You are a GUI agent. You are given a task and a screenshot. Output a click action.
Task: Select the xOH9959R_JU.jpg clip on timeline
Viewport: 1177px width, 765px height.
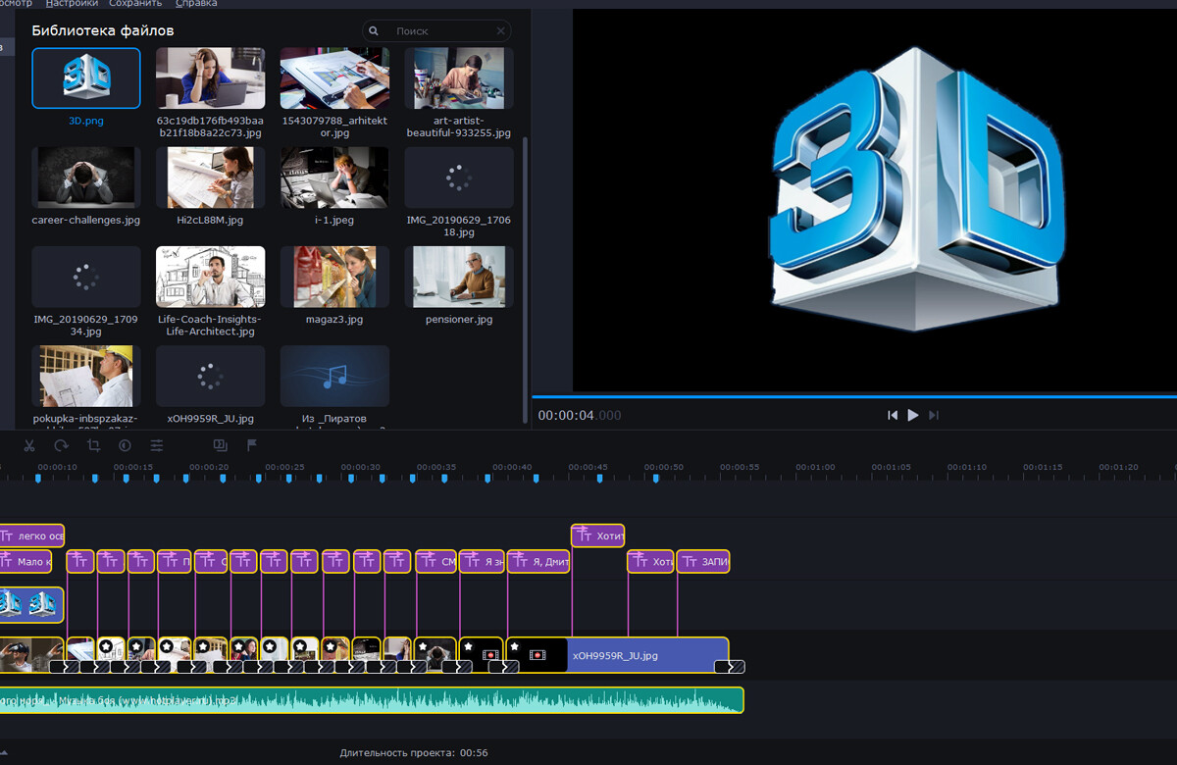[x=647, y=654]
